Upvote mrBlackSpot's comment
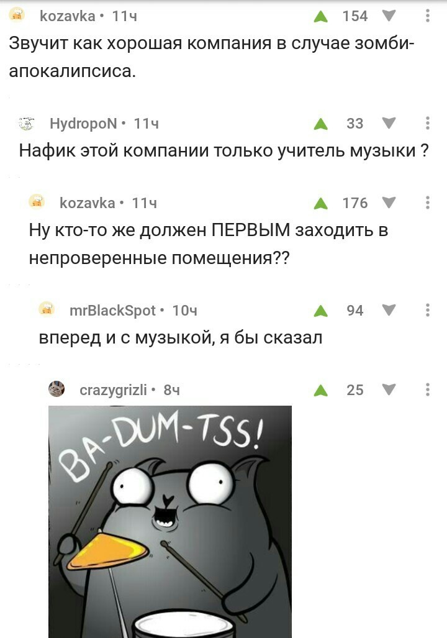This screenshot has height=638, width=447. [321, 311]
